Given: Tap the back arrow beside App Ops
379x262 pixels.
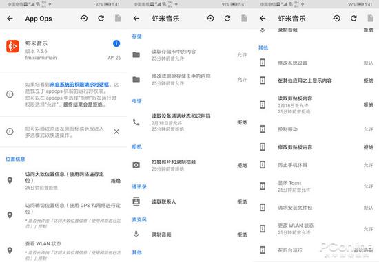Looking at the screenshot, I should point(10,18).
